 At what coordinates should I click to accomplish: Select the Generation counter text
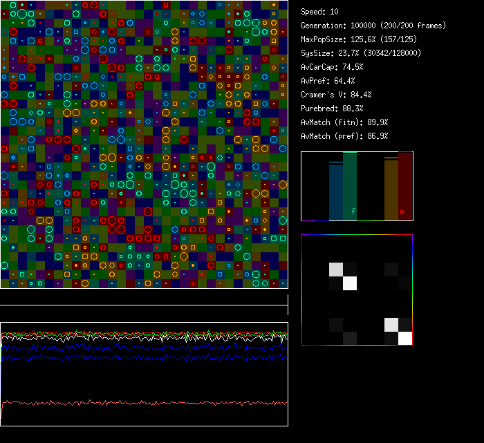373,26
